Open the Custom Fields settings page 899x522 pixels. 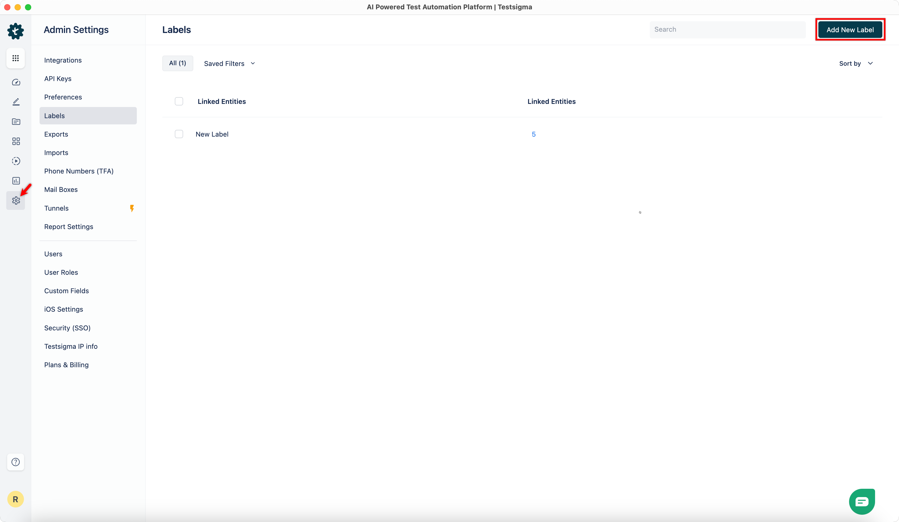(66, 291)
